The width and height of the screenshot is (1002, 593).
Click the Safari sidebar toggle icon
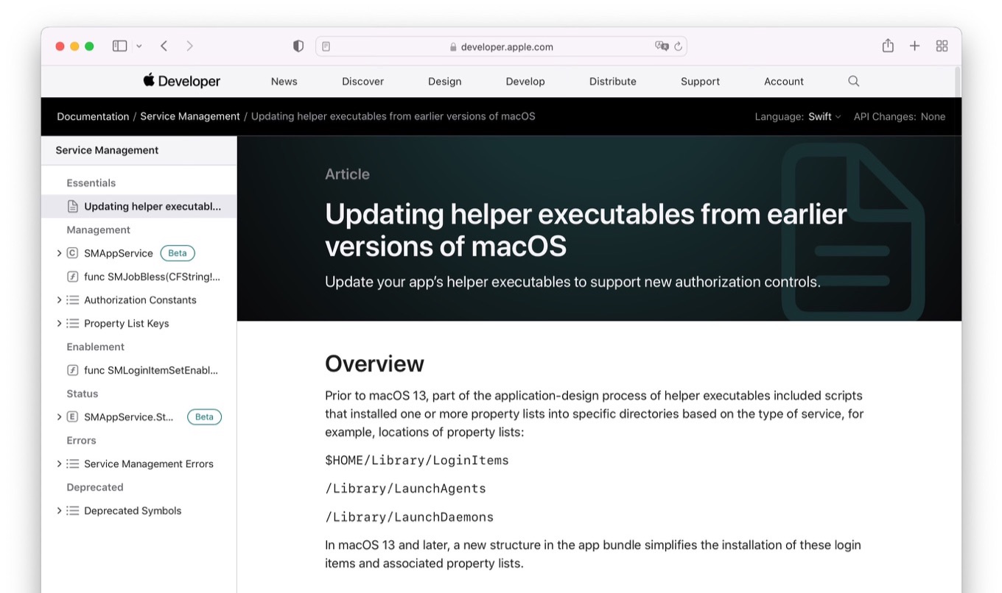(119, 46)
